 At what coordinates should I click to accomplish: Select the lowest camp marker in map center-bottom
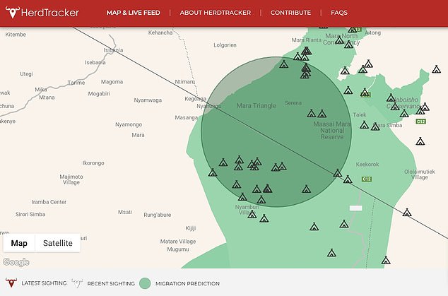(331, 253)
